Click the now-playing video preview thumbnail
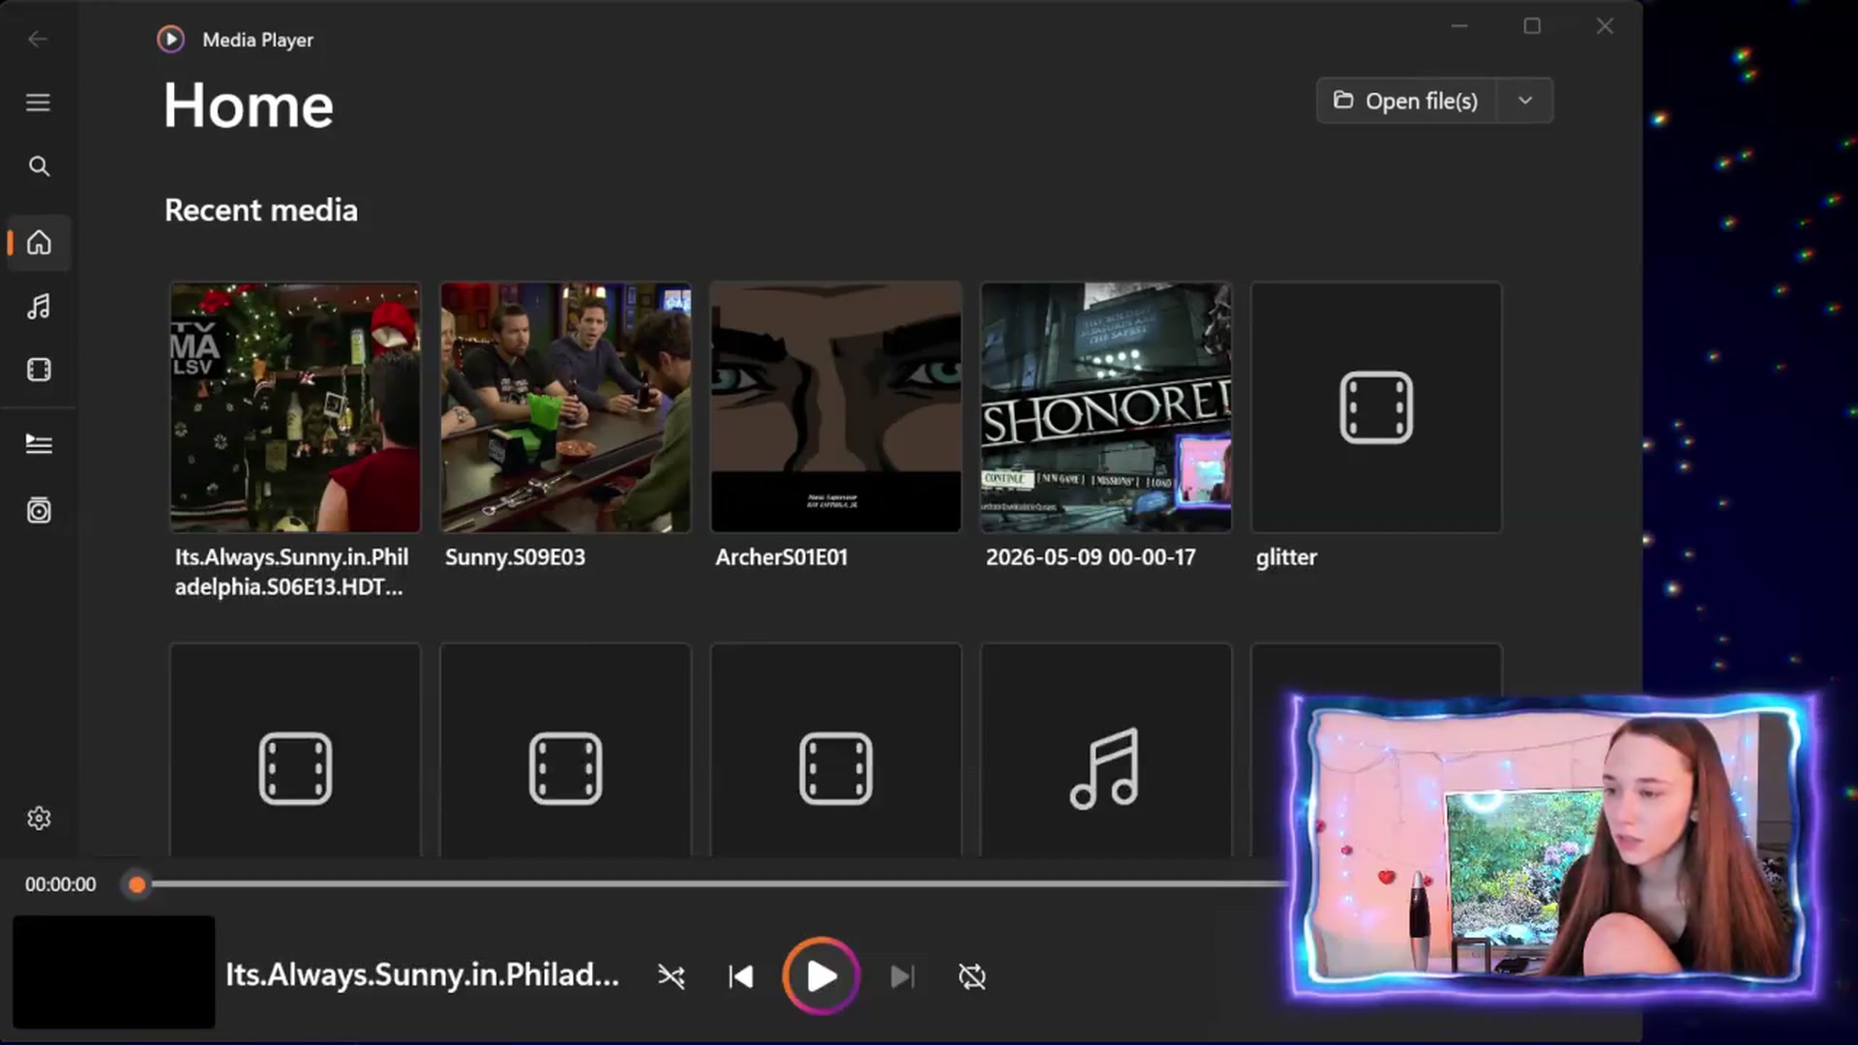Screen dimensions: 1858x1045 (x=113, y=971)
